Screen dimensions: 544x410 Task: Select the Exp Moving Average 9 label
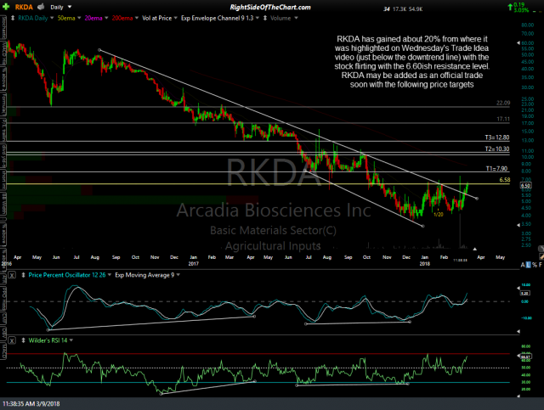pyautogui.click(x=144, y=275)
